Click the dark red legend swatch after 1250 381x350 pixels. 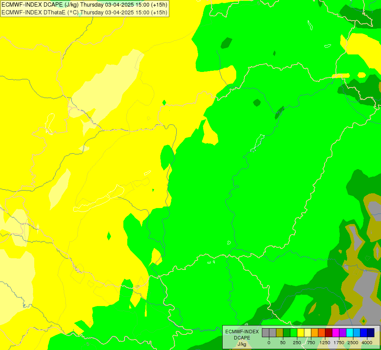tap(328, 332)
